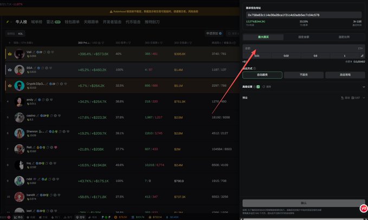Click the +43.7K% / +$175.1K value for rxbt

pyautogui.click(x=93, y=181)
